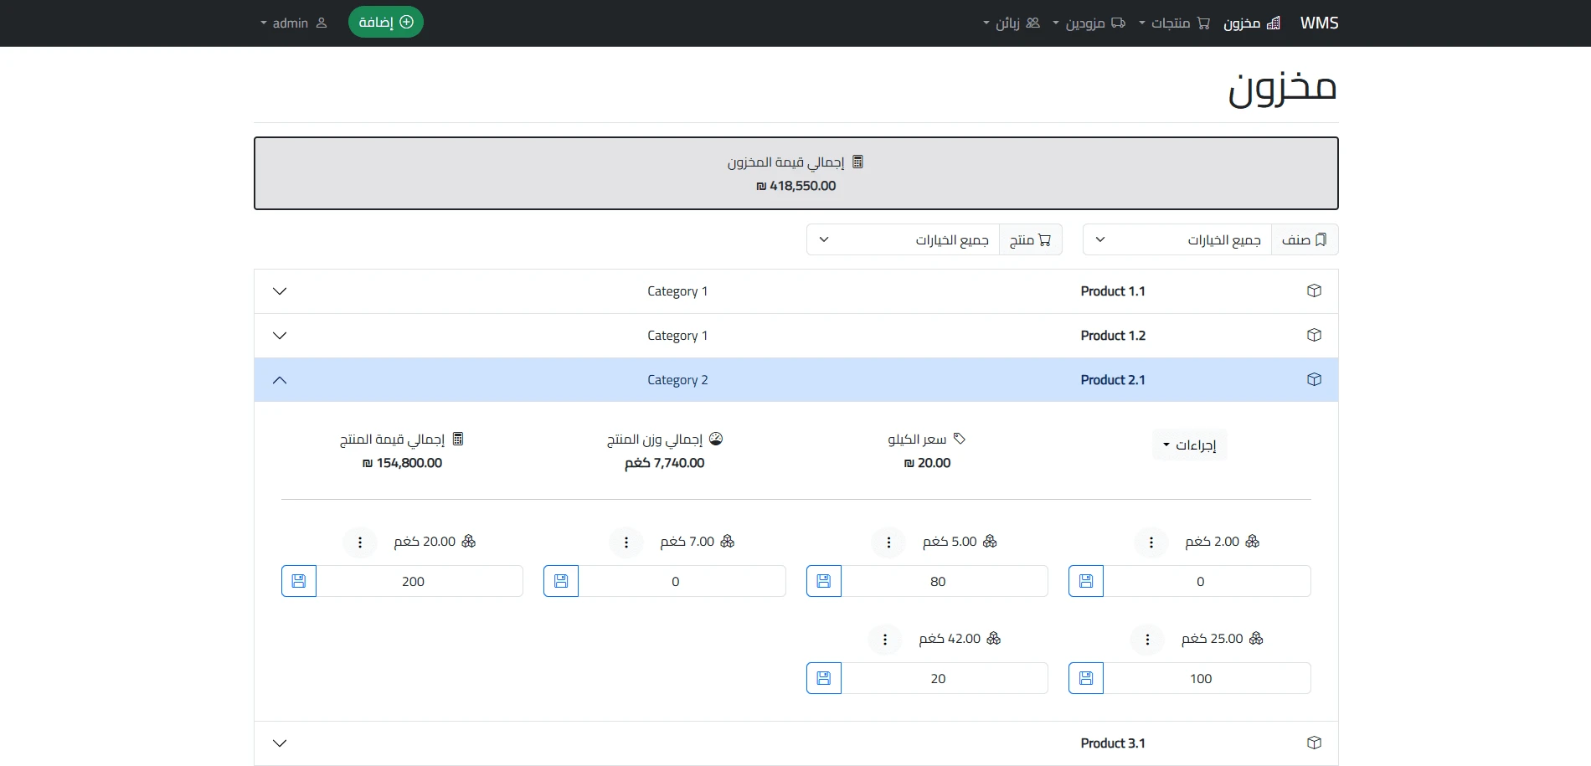This screenshot has width=1591, height=766.
Task: Open the admin user menu
Action: (293, 23)
